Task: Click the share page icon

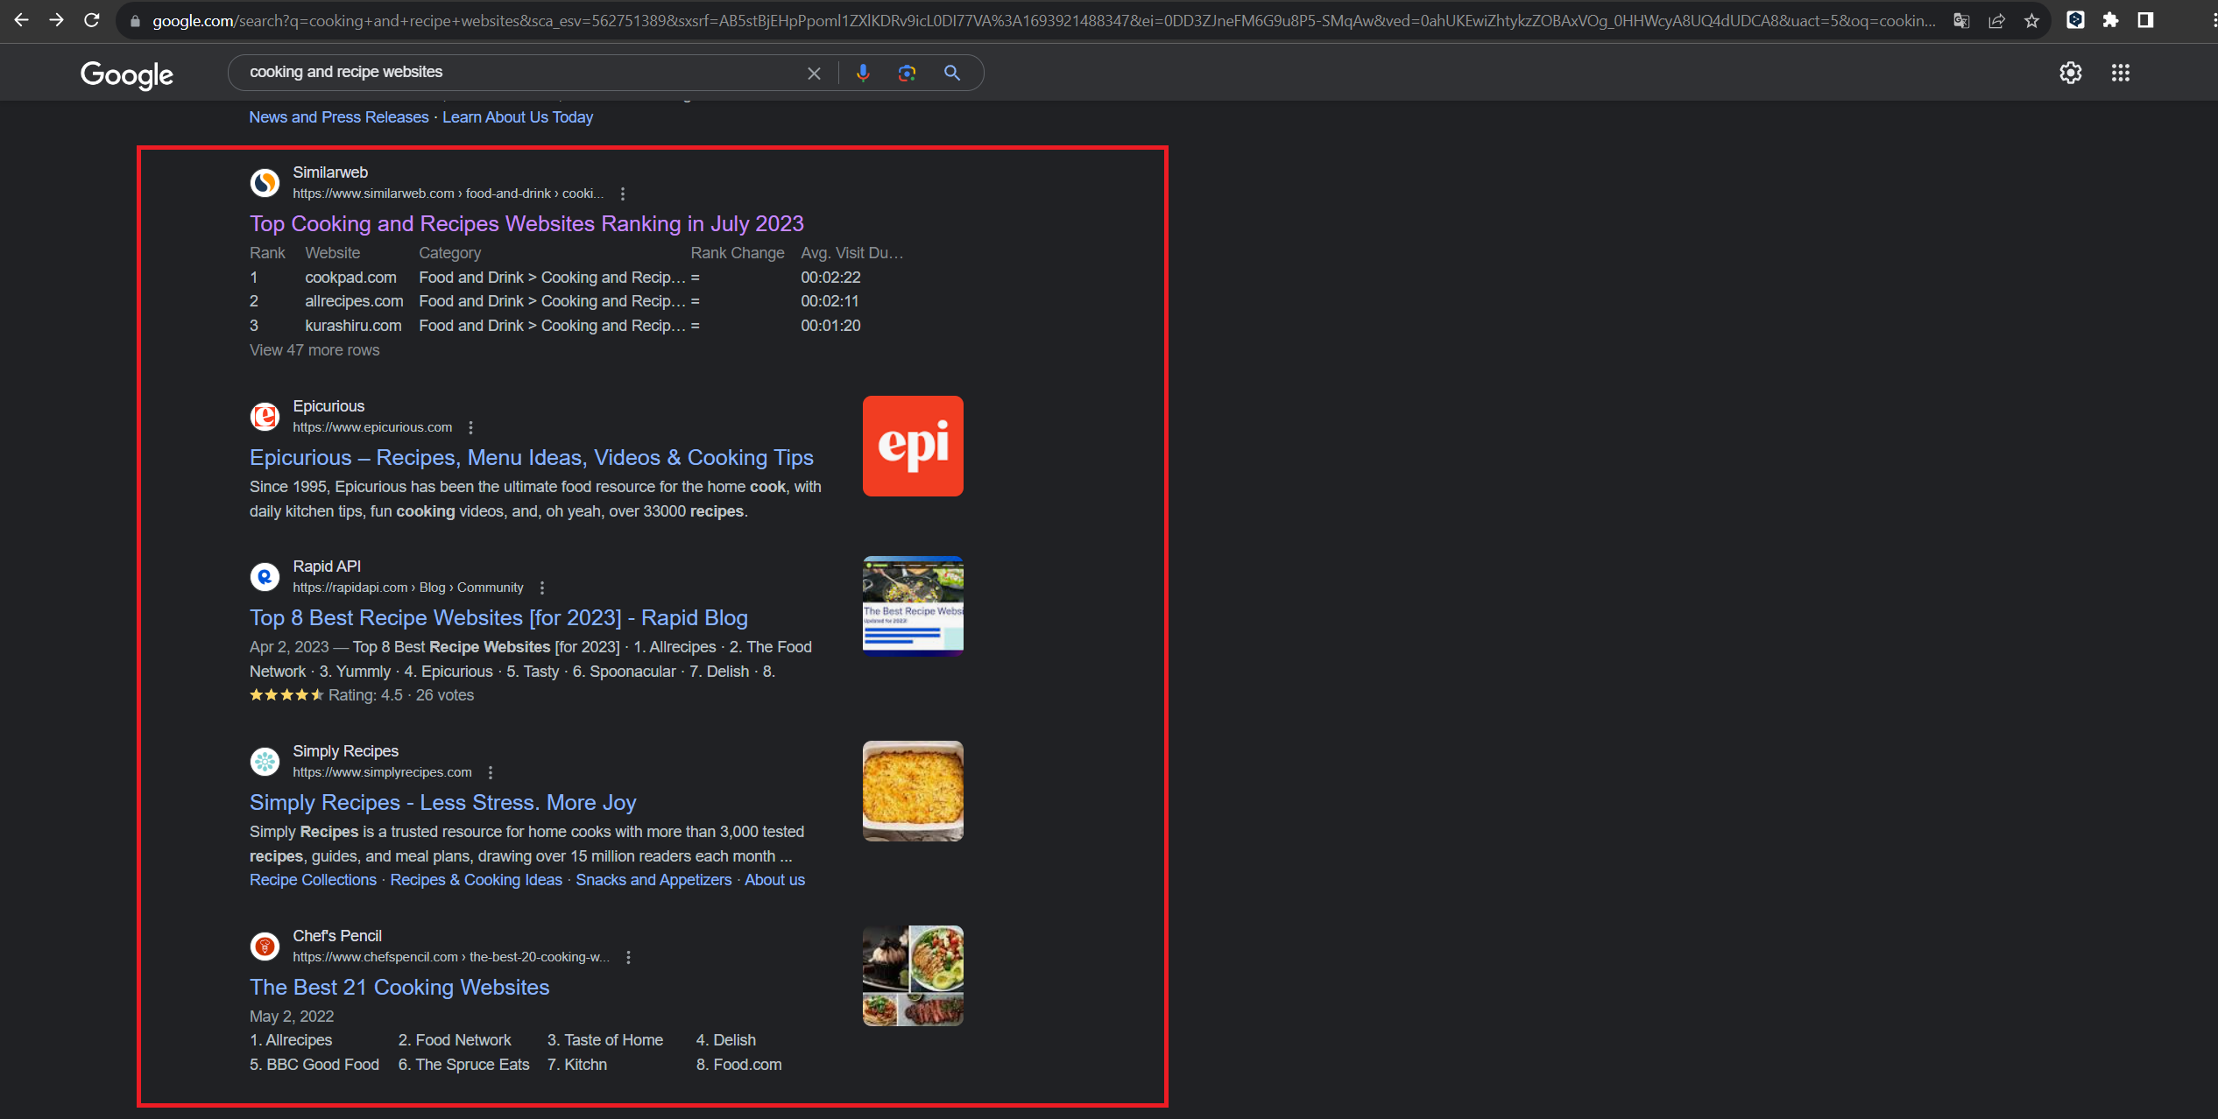Action: [x=1996, y=21]
